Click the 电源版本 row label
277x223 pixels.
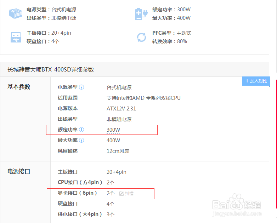(68, 108)
